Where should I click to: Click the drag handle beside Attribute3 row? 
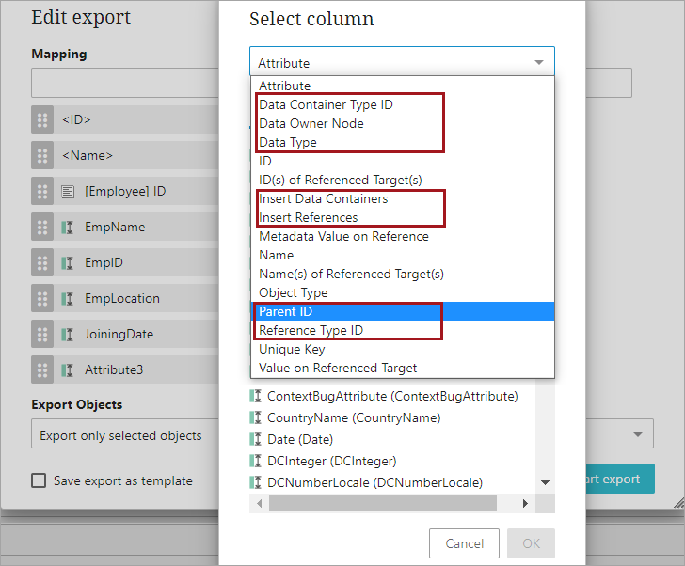[x=41, y=370]
